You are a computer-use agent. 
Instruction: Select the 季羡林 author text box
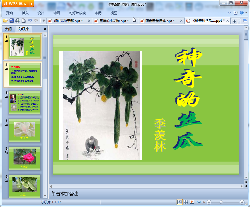[160, 135]
